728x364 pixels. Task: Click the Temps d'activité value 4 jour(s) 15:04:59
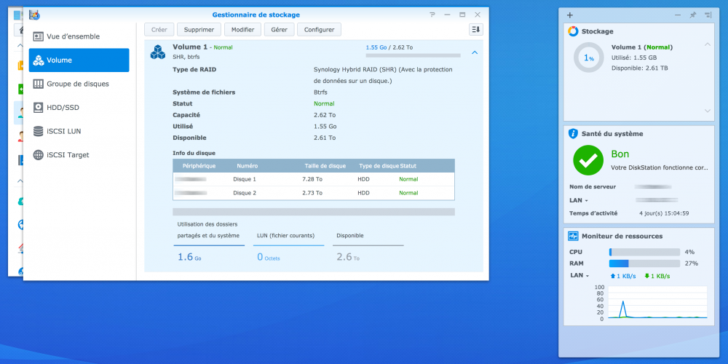point(664,213)
